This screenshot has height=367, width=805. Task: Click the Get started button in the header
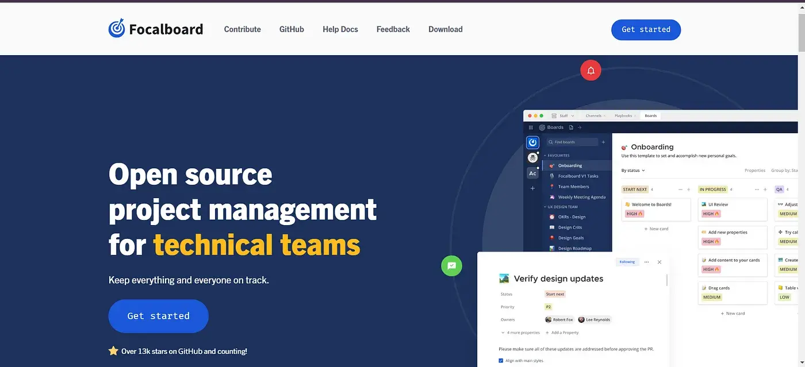point(646,30)
